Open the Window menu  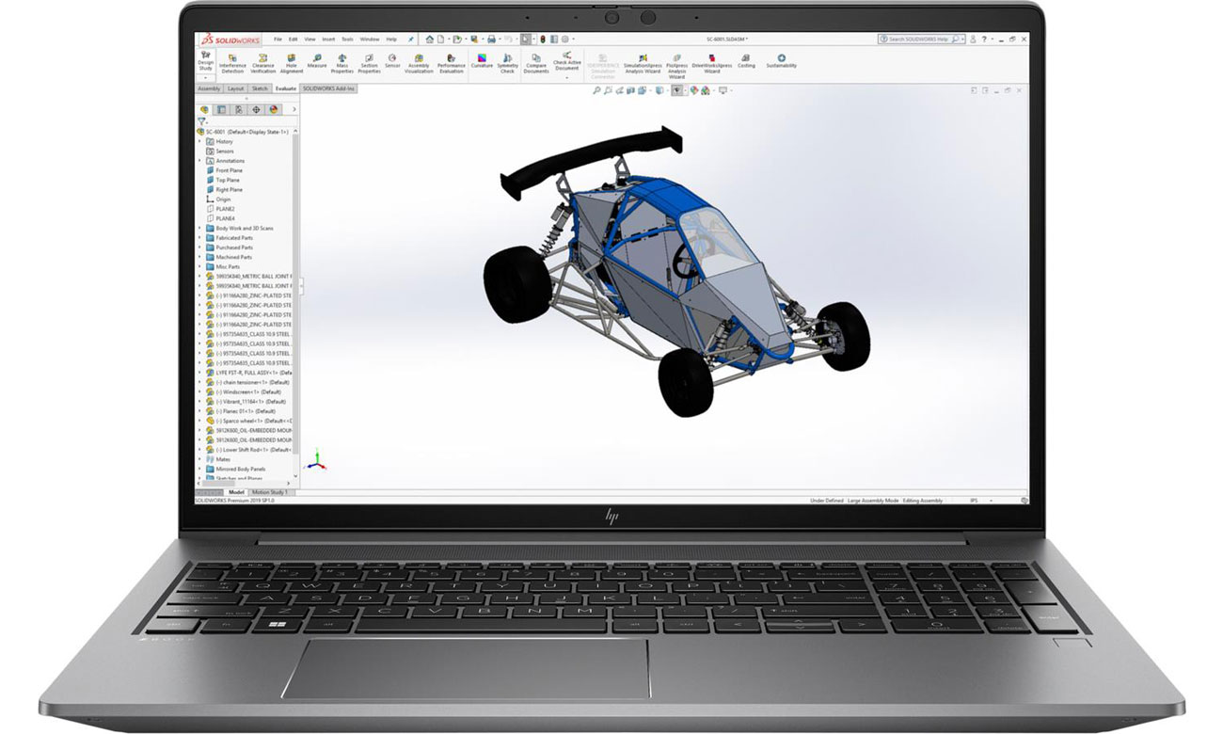370,40
